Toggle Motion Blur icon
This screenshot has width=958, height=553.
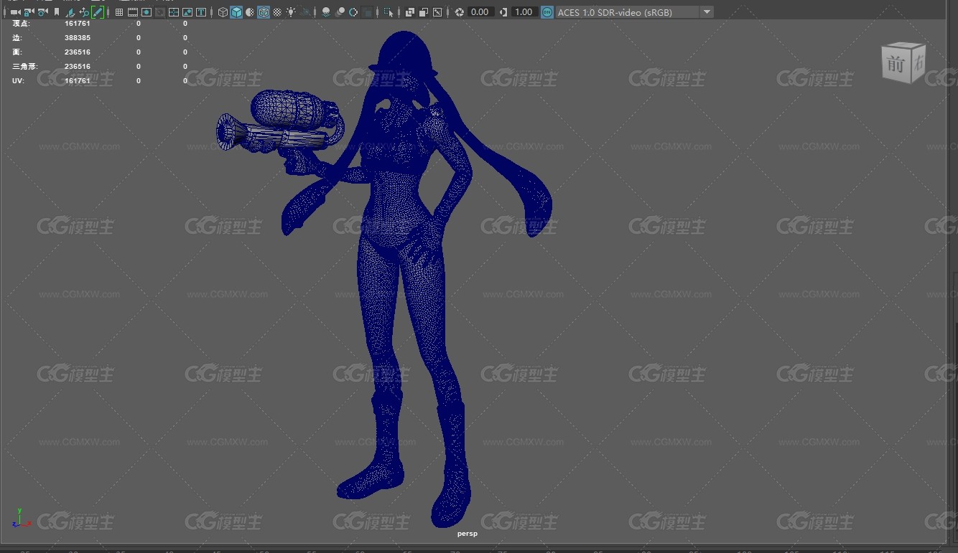tap(340, 12)
